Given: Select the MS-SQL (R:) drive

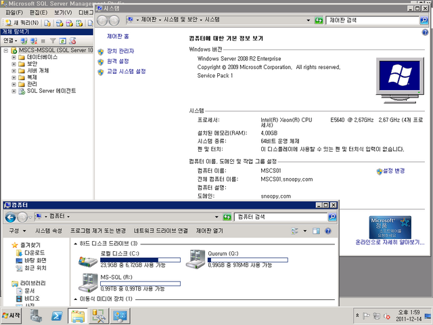Looking at the screenshot, I should click(x=129, y=283).
